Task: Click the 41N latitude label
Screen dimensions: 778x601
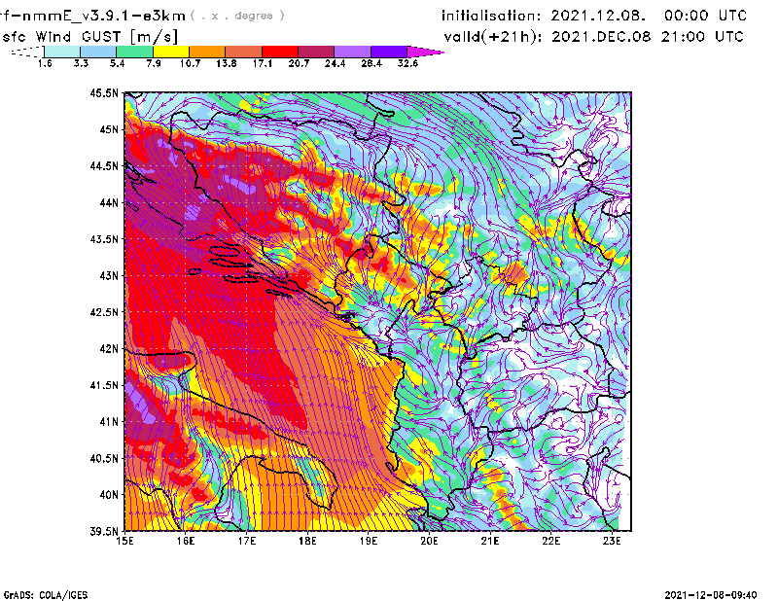Action: 109,422
